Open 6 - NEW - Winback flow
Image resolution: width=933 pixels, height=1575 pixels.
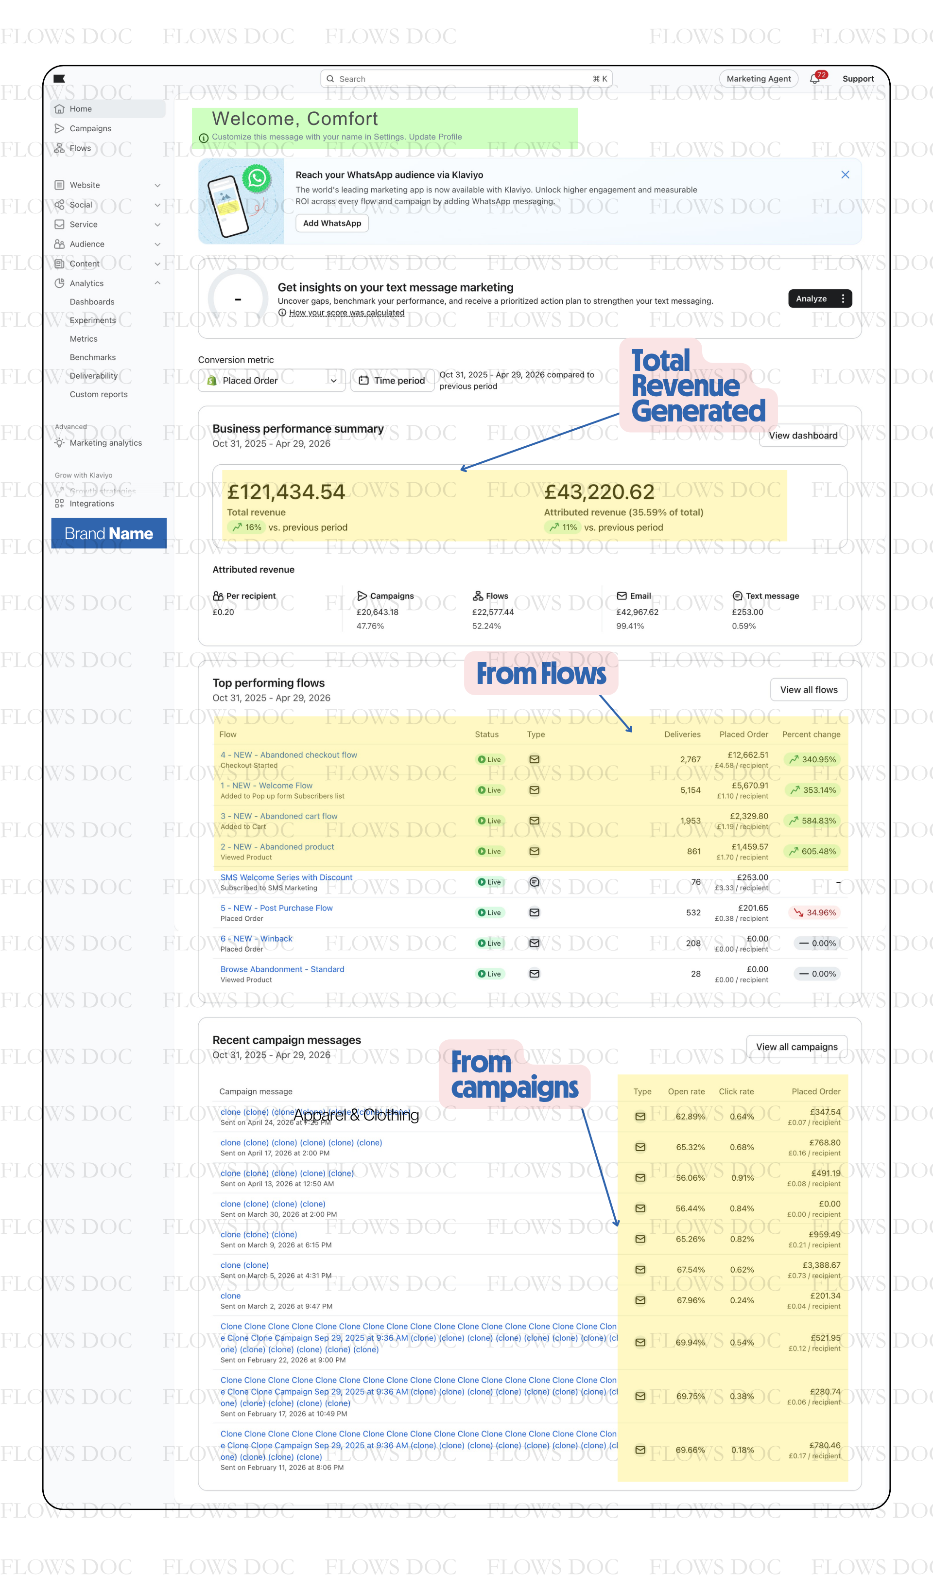tap(257, 939)
